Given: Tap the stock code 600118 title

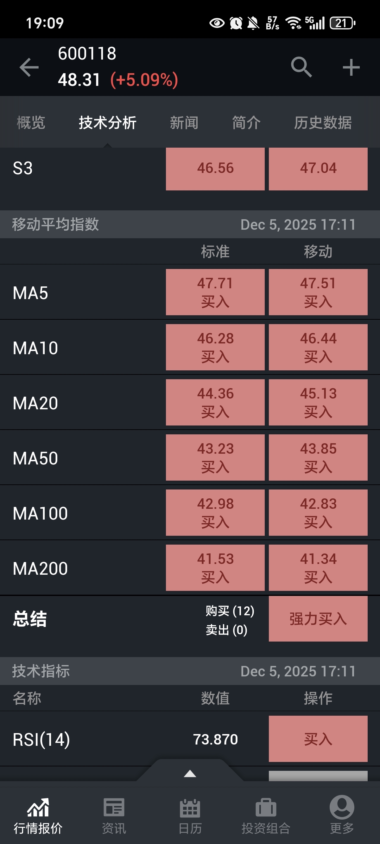Looking at the screenshot, I should pos(87,54).
